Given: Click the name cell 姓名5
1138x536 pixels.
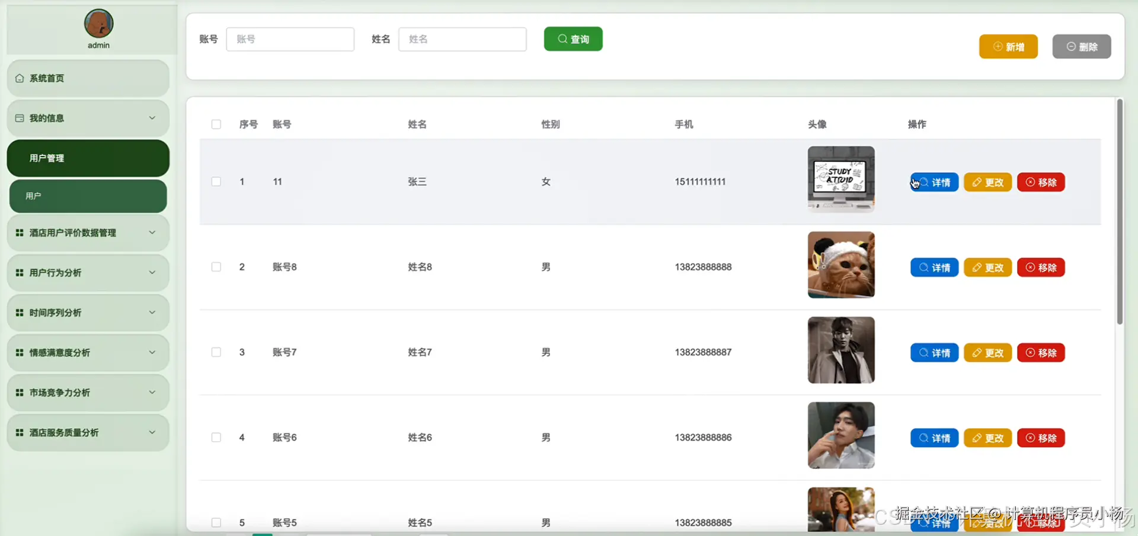Looking at the screenshot, I should click(420, 523).
